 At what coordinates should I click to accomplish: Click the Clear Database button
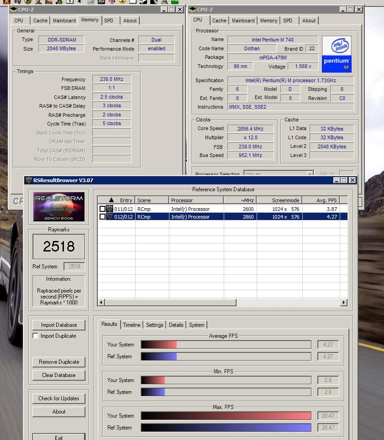coord(59,375)
